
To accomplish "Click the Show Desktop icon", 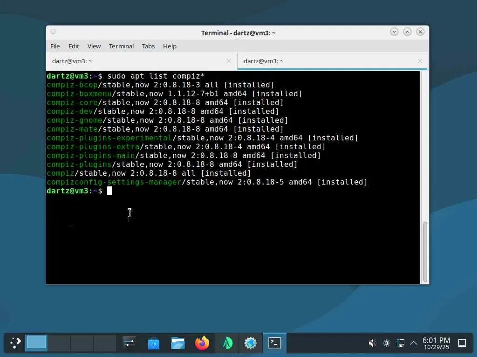I will (462, 344).
